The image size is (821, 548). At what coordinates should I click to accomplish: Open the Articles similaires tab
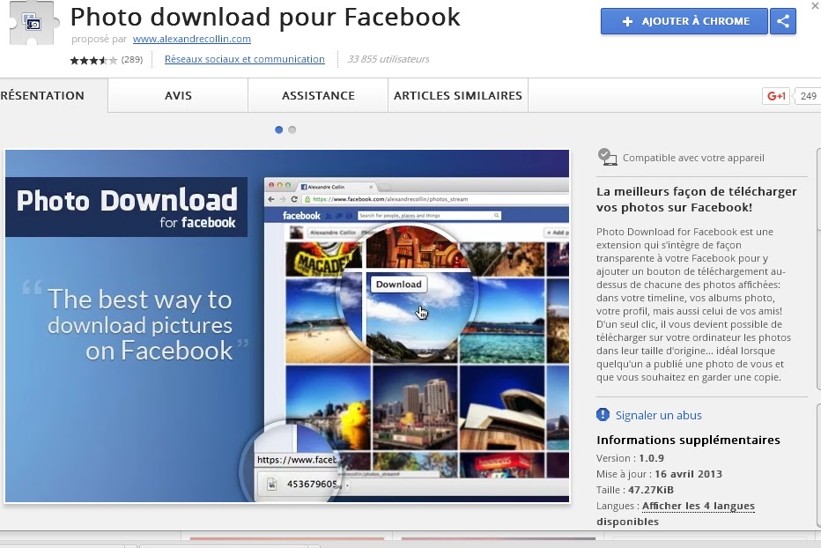458,96
